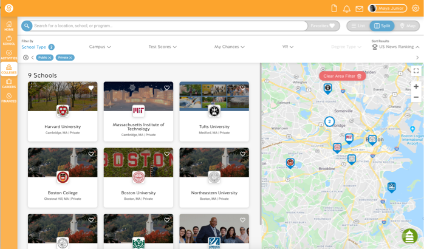Favorite Tufts University with its heart
Image resolution: width=424 pixels, height=249 pixels.
[x=242, y=88]
